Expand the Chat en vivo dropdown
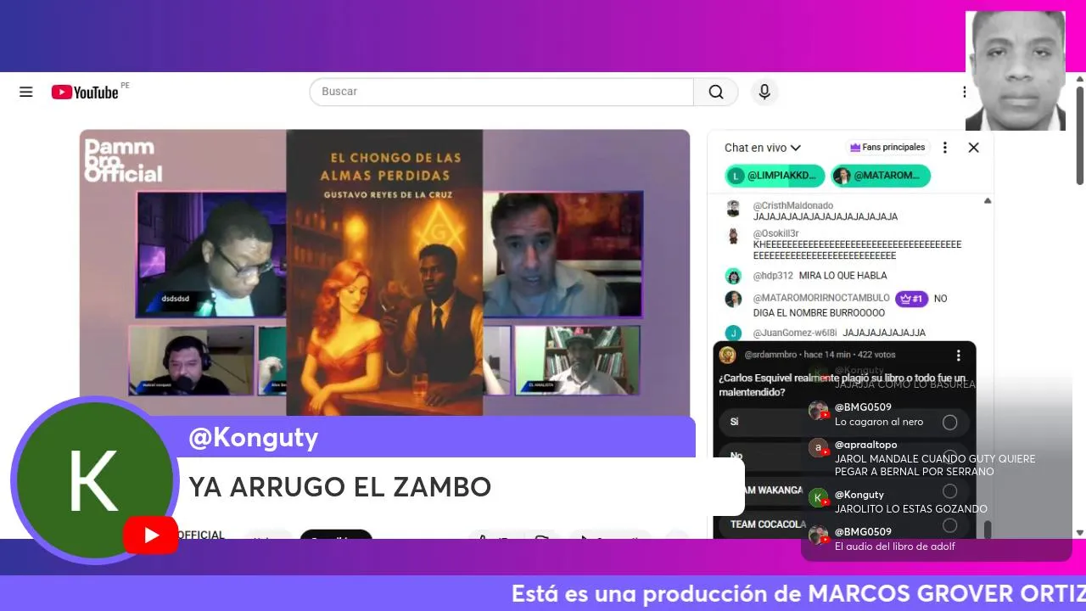The image size is (1086, 611). (762, 148)
